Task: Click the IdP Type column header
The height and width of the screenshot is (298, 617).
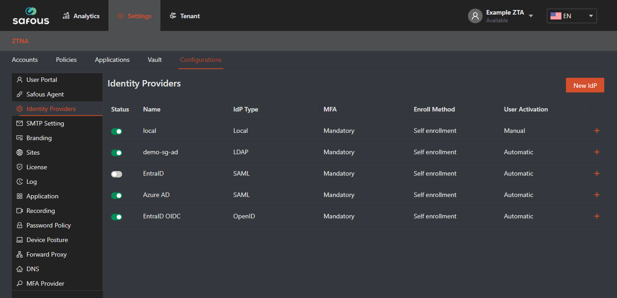Action: pos(246,109)
